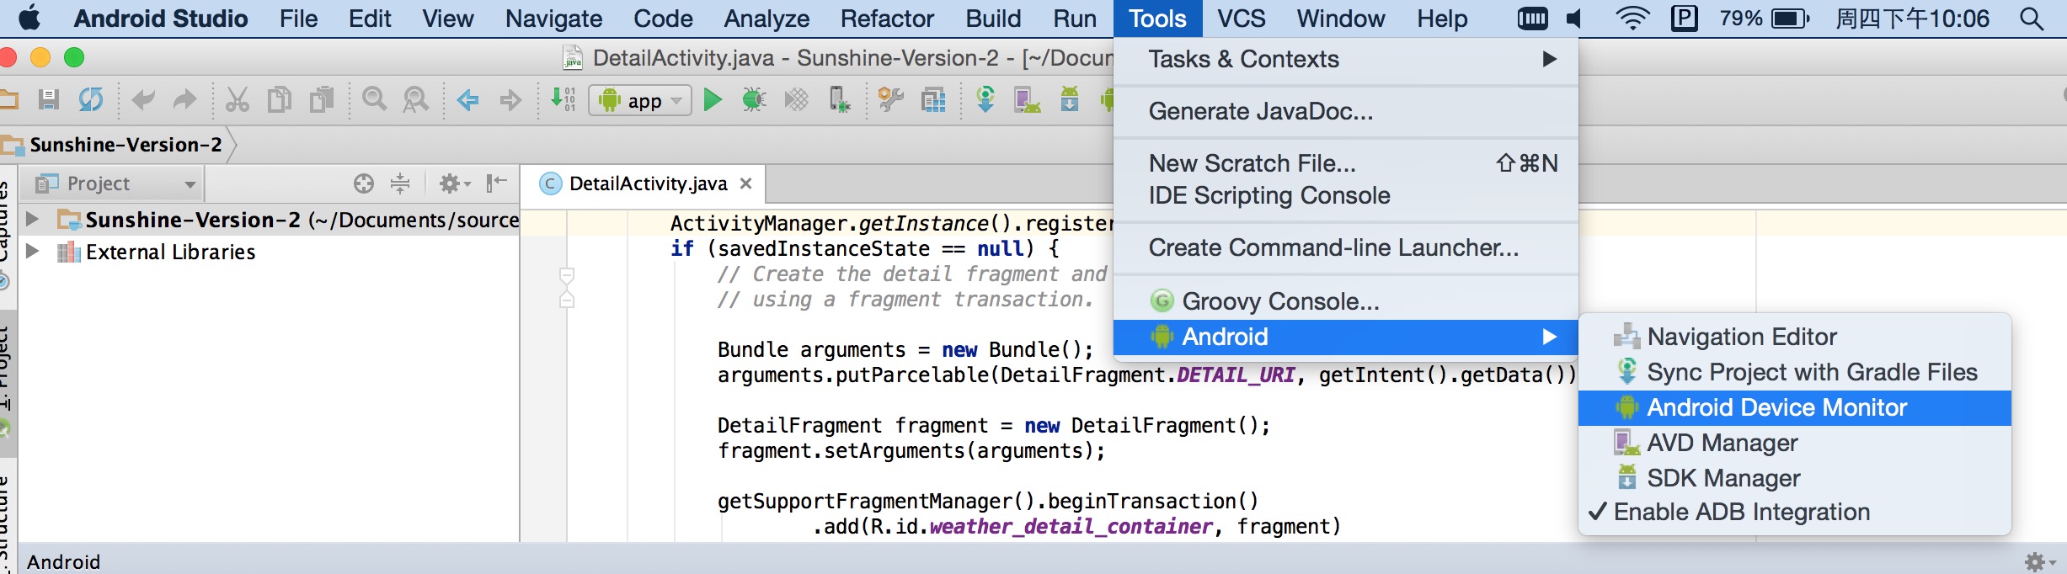Select External Libraries in project tree
2067x574 pixels.
[170, 252]
